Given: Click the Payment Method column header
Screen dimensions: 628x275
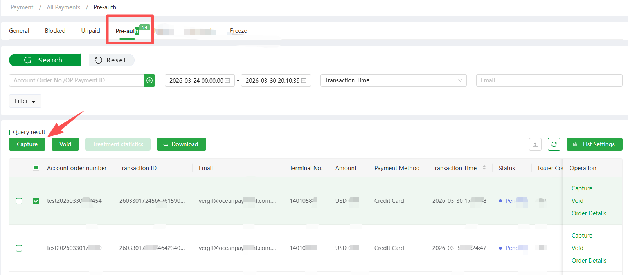Looking at the screenshot, I should 397,168.
